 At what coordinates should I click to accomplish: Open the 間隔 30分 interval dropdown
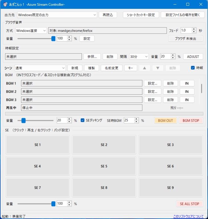(x=139, y=56)
